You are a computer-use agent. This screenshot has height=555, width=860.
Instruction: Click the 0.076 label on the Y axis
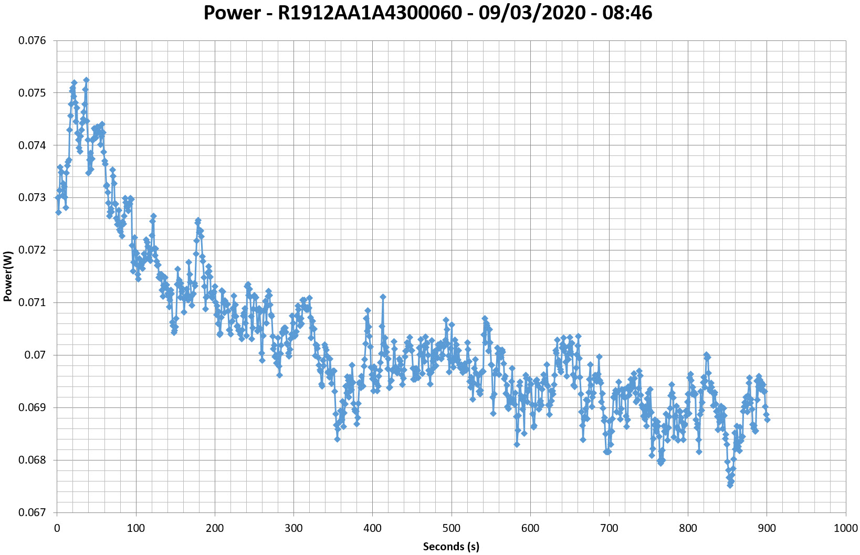coord(32,40)
